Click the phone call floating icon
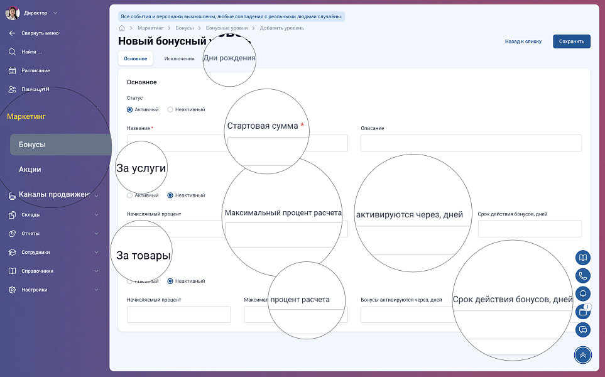 coord(583,276)
